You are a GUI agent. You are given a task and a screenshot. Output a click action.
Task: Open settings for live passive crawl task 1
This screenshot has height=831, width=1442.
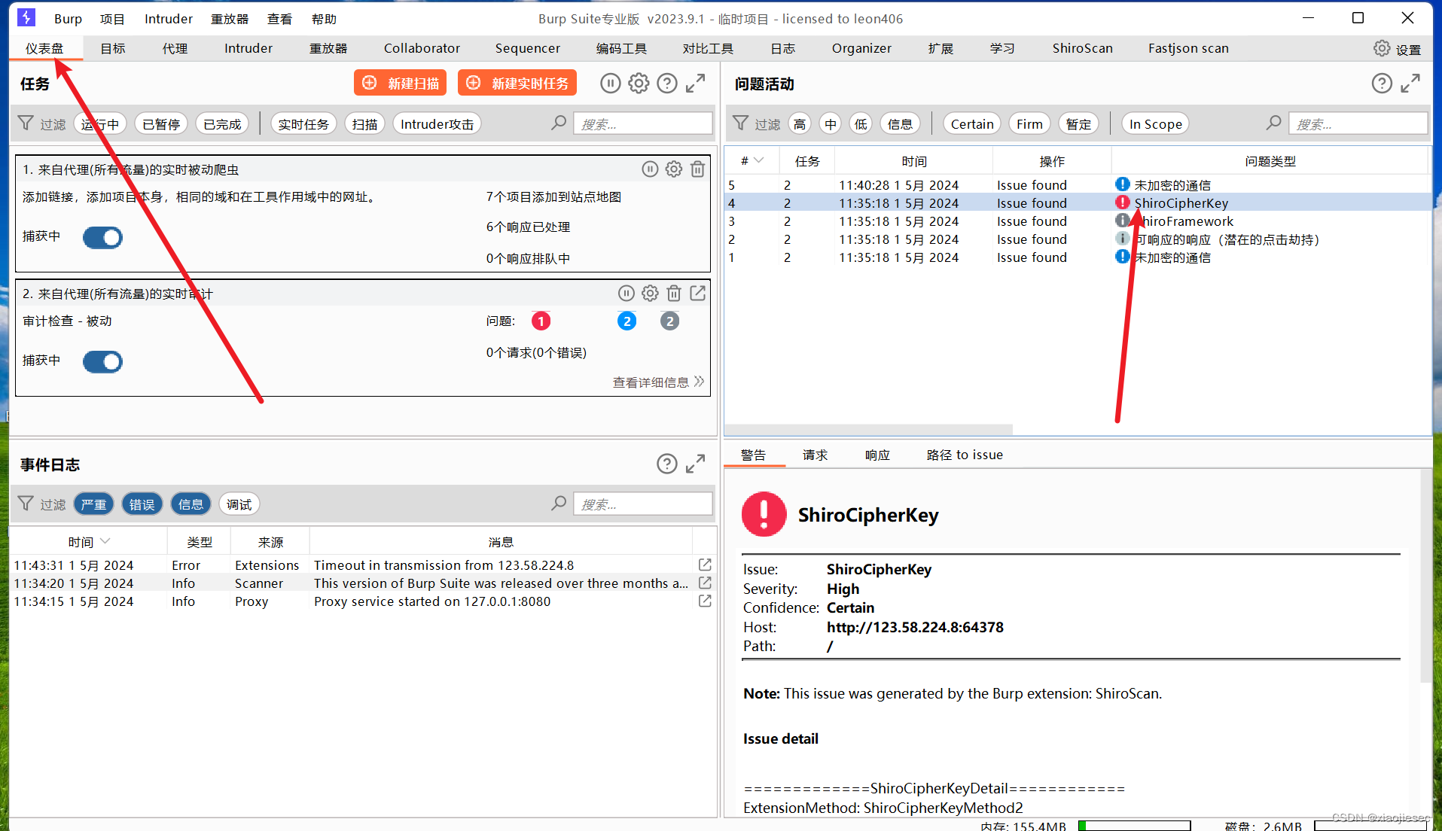coord(674,169)
